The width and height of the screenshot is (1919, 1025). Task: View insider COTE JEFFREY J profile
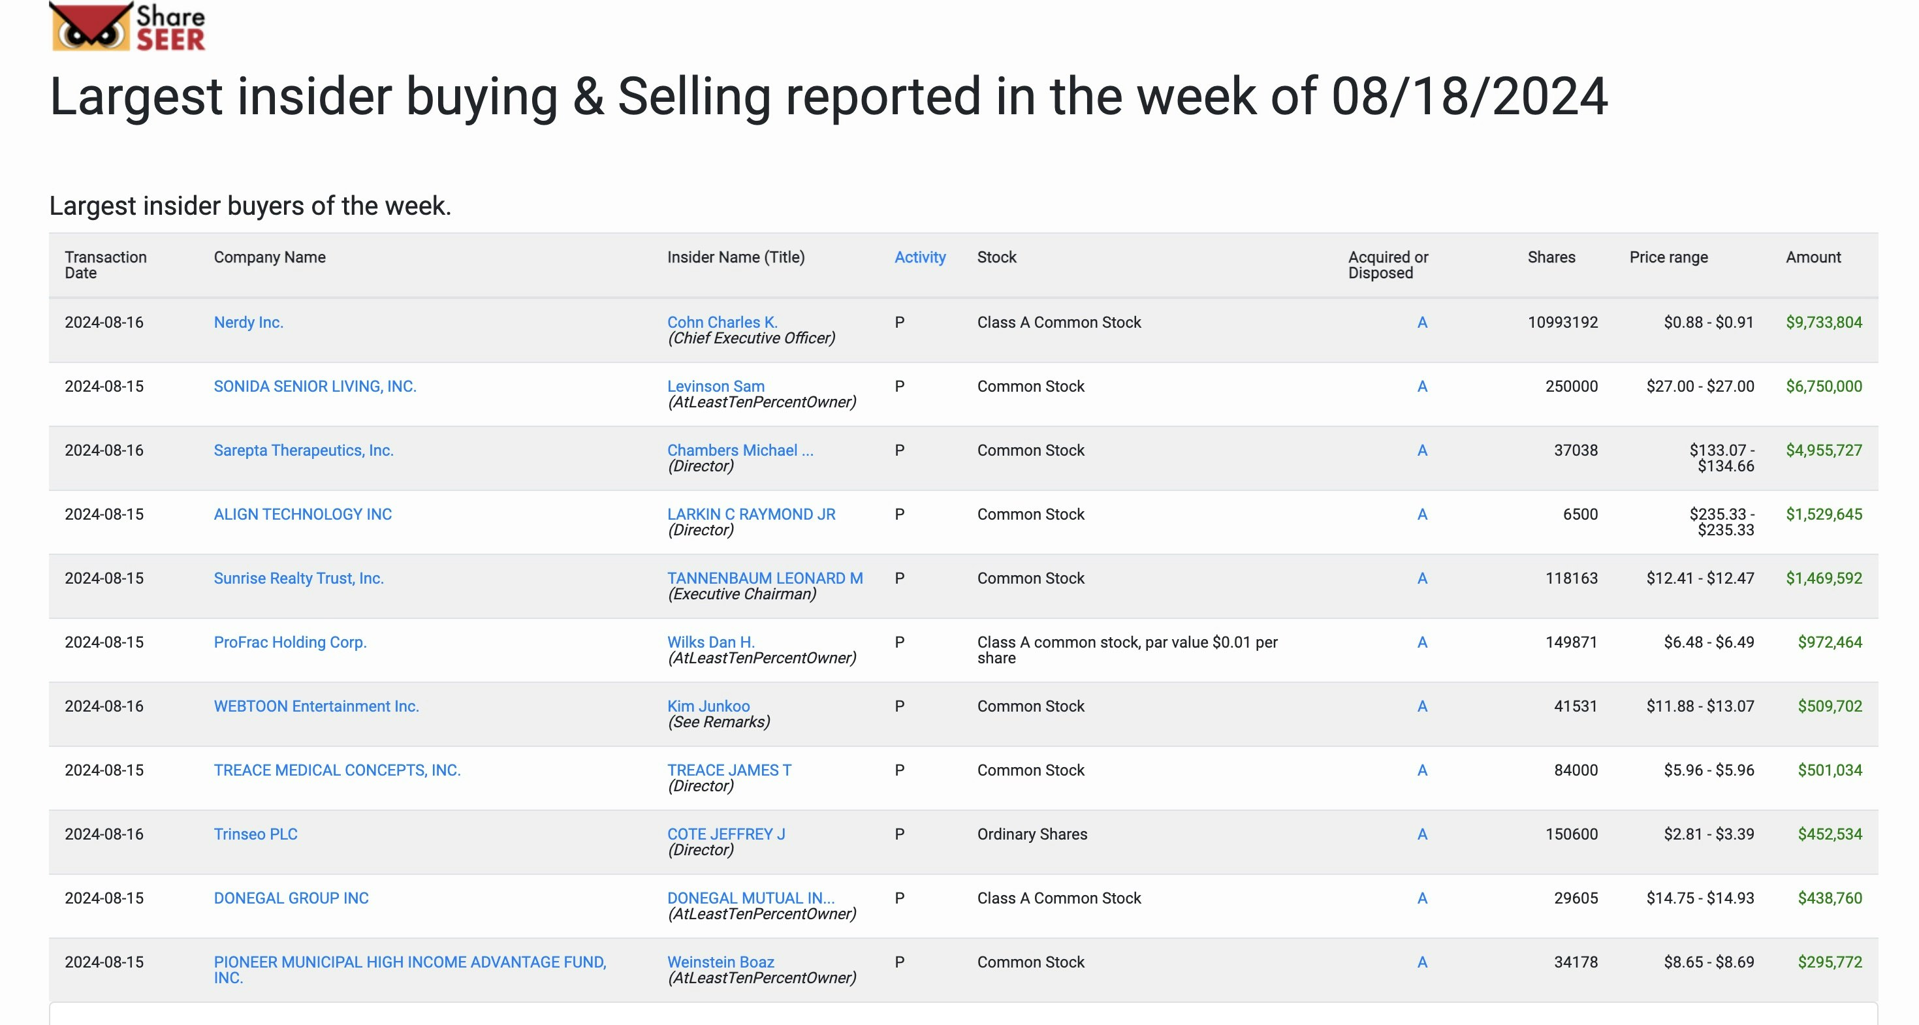725,834
